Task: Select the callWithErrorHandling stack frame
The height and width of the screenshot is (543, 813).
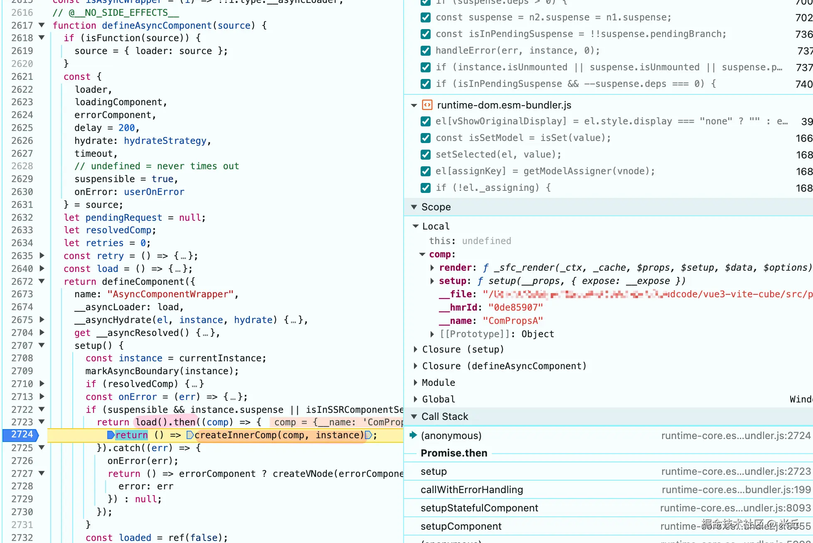Action: [472, 489]
